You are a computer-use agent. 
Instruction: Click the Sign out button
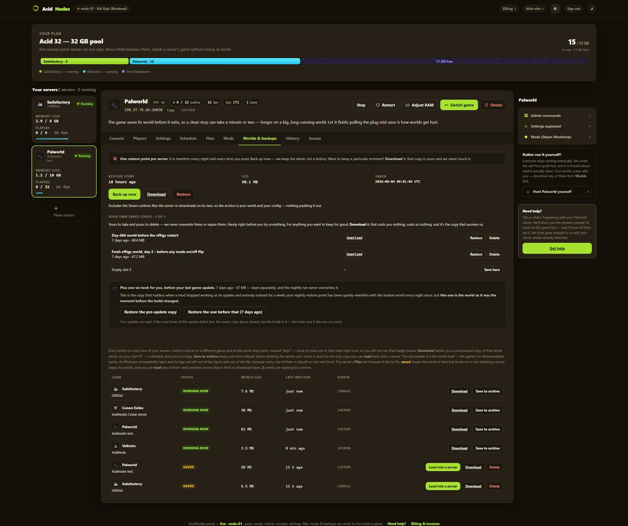click(x=573, y=9)
